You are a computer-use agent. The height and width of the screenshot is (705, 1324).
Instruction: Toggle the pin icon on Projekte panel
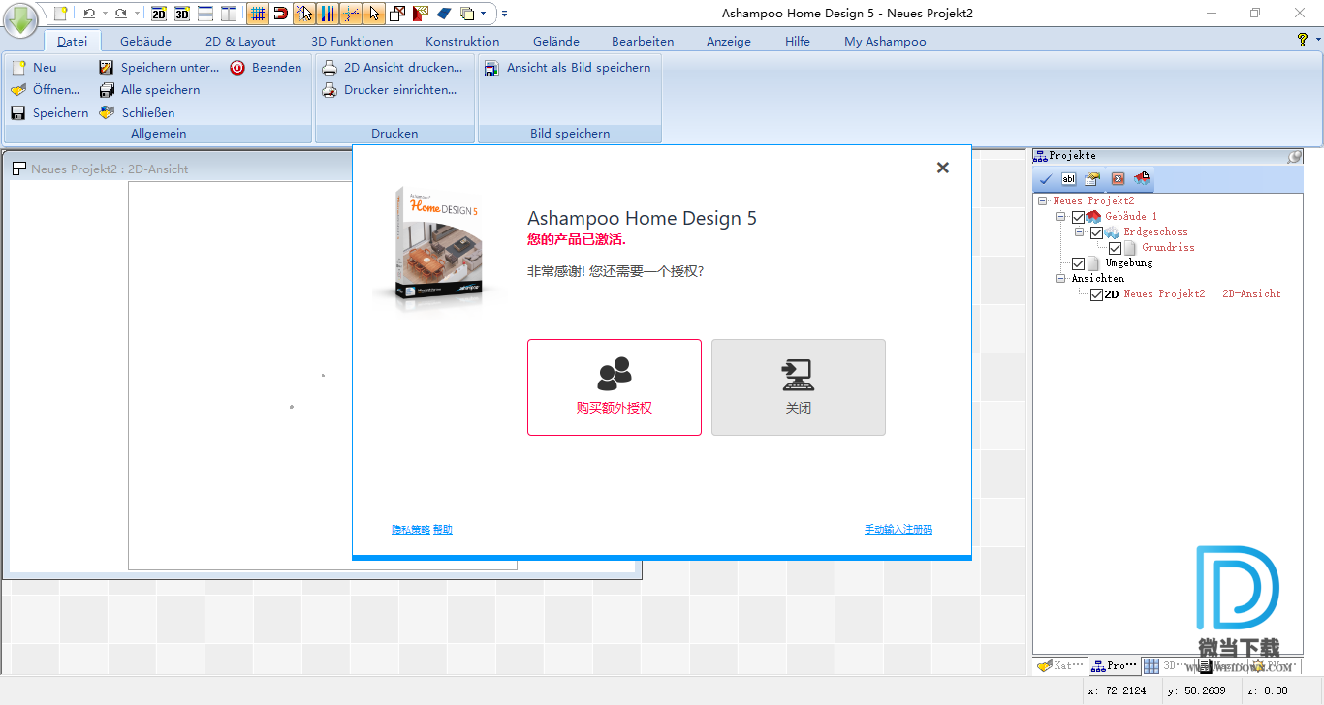pos(1294,156)
